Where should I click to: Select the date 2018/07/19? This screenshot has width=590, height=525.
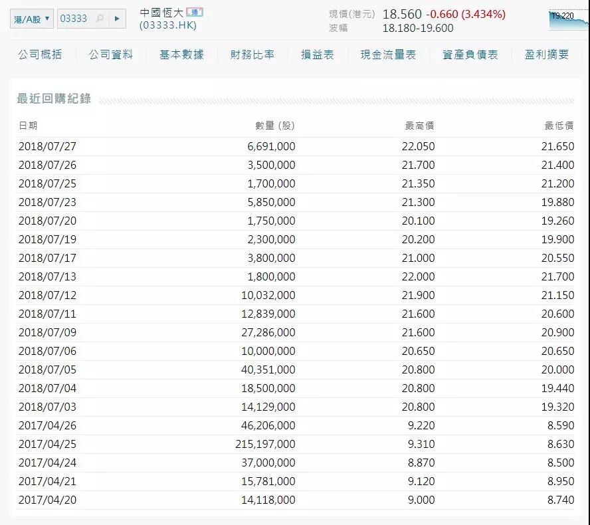(47, 239)
